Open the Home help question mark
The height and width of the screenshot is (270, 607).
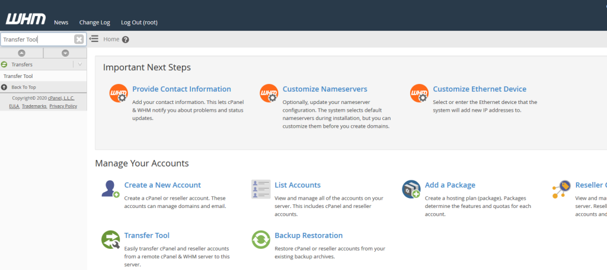click(x=126, y=40)
